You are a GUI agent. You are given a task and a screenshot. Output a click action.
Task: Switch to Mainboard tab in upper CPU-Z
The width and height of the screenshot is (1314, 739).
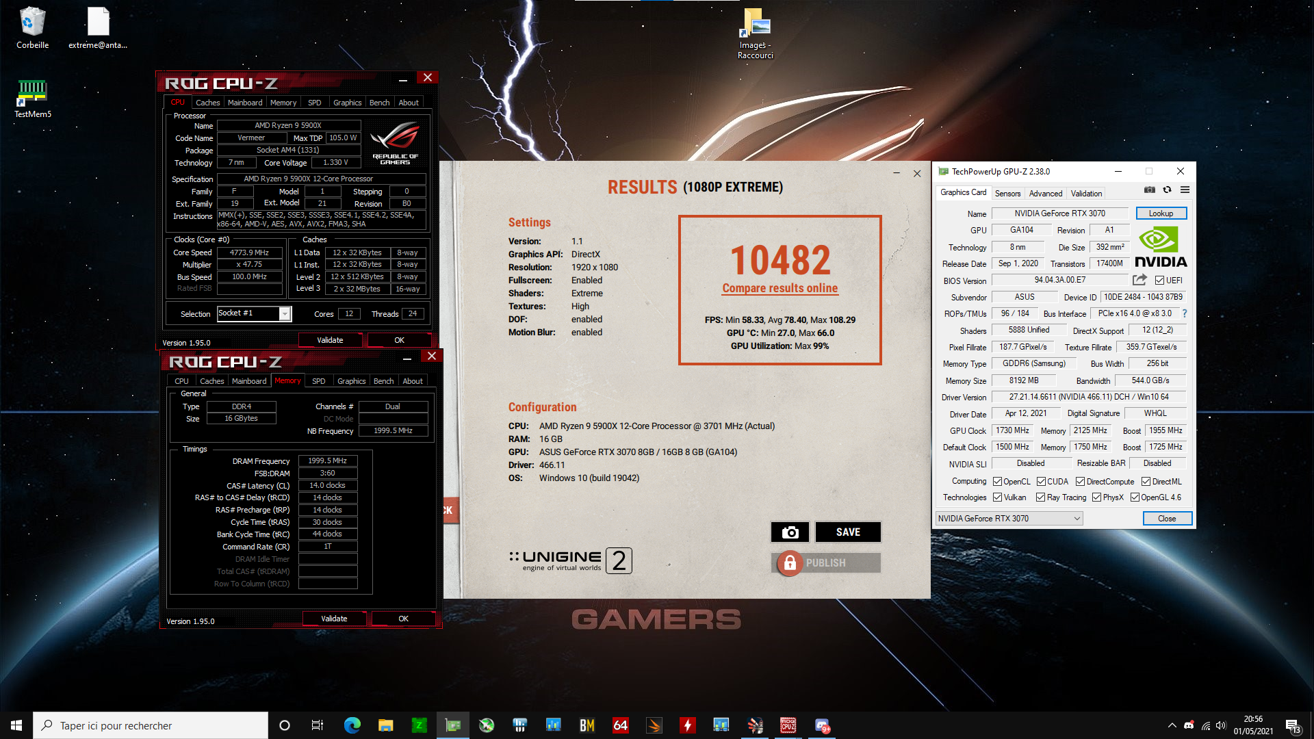[x=245, y=103]
